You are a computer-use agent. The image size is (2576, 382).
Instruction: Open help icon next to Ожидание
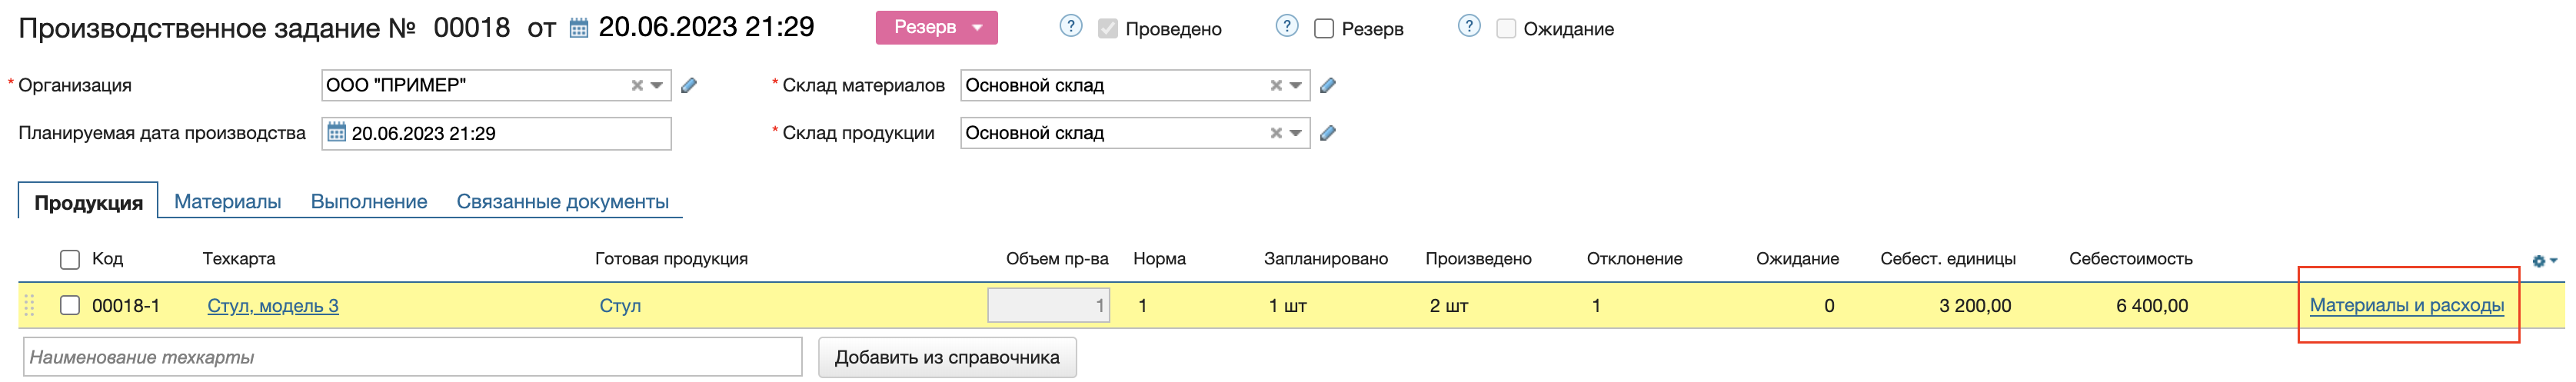pyautogui.click(x=1468, y=27)
